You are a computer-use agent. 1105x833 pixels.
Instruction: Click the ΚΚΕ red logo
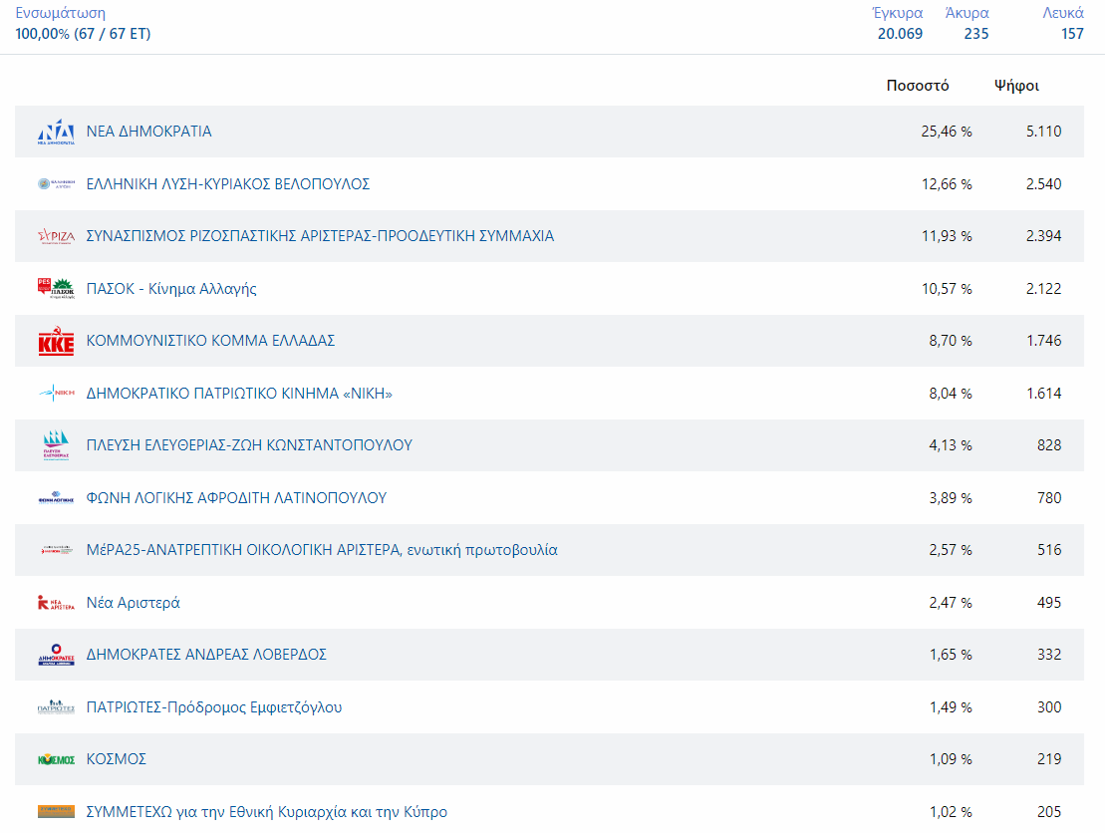(56, 341)
